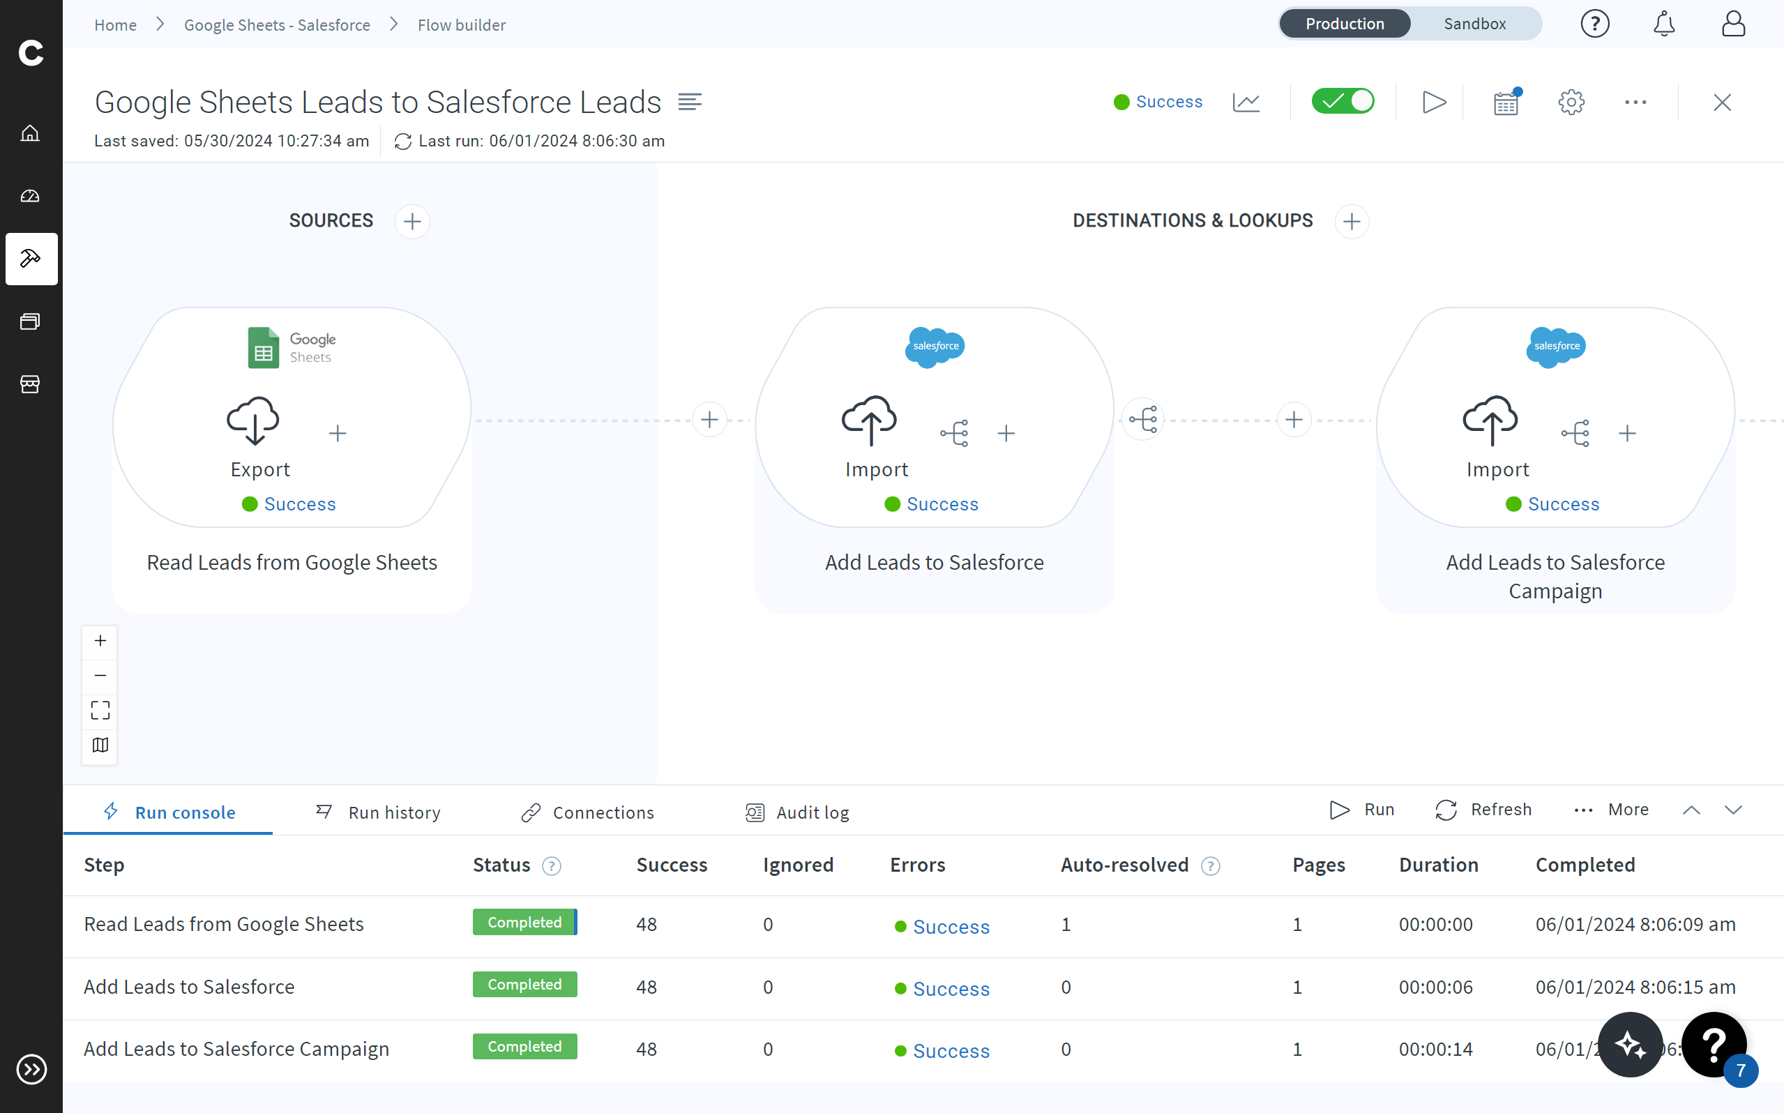Open the flow analytics chart icon
Image resolution: width=1784 pixels, height=1113 pixels.
click(1246, 102)
